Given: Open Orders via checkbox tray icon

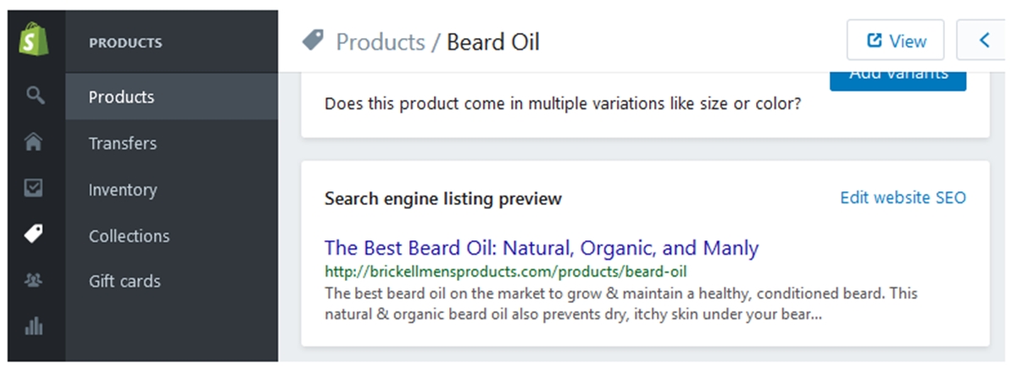Looking at the screenshot, I should coord(34,188).
